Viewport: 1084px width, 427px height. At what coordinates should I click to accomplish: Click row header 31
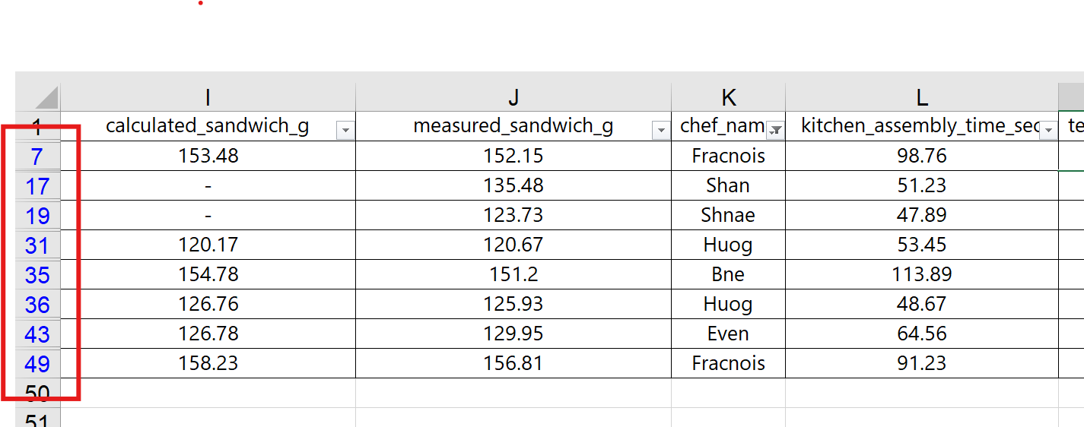pyautogui.click(x=37, y=245)
